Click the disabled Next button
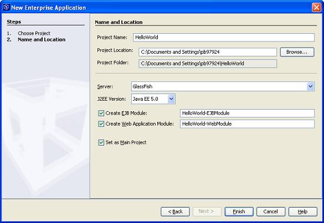 [x=207, y=211]
